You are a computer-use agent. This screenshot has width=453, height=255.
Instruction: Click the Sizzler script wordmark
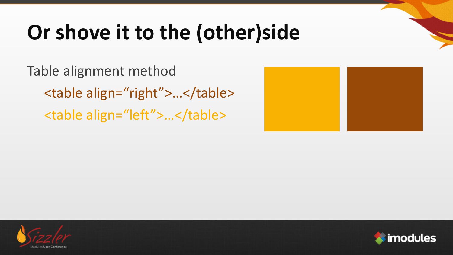point(50,236)
